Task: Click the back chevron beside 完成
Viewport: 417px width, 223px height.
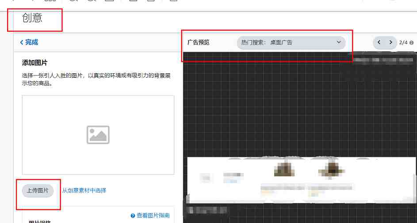Action: [x=22, y=42]
